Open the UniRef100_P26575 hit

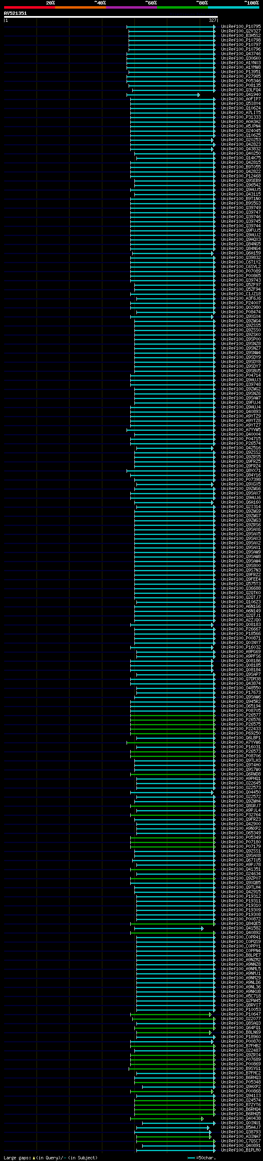coord(241,724)
